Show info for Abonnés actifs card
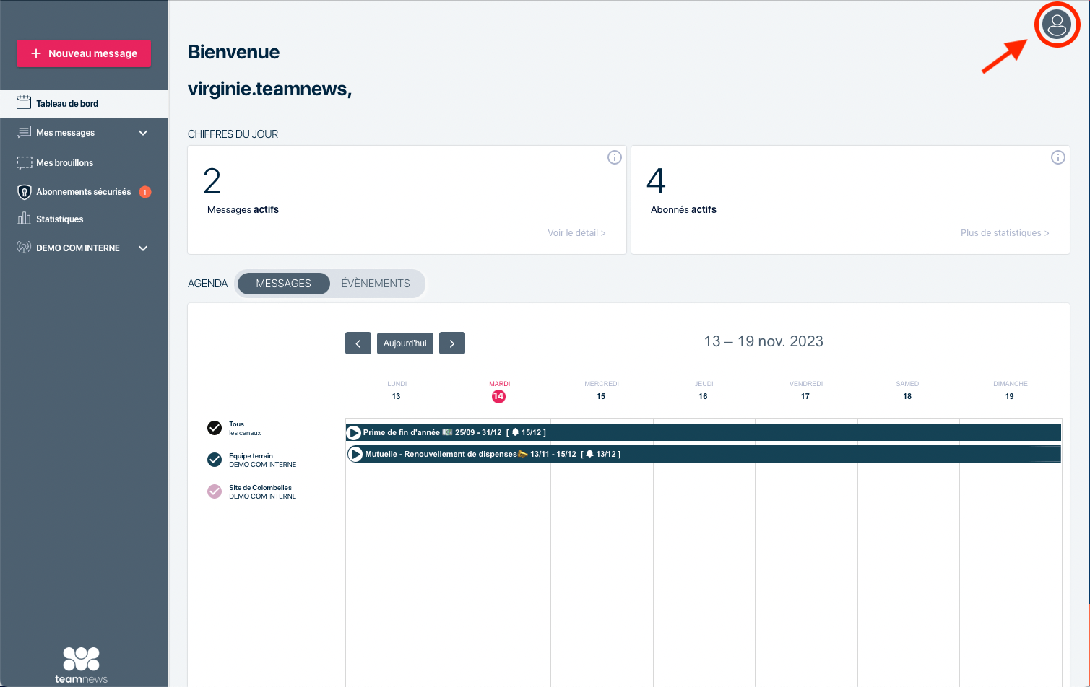Viewport: 1090px width, 687px height. 1057,157
